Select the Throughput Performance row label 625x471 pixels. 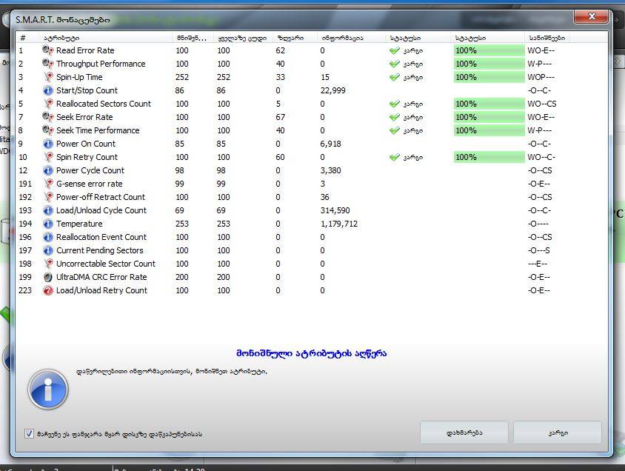[x=101, y=64]
